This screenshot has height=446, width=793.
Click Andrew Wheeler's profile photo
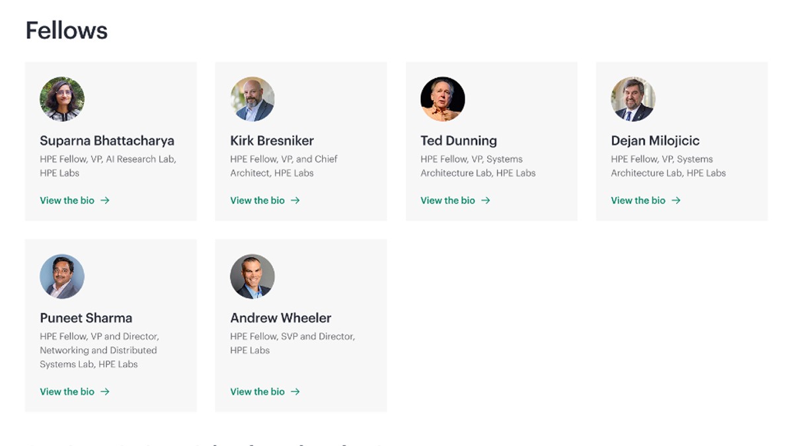[252, 277]
